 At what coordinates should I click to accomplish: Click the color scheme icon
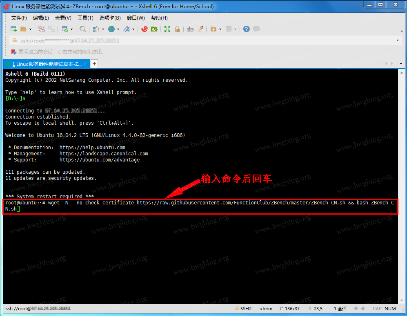coord(96,29)
